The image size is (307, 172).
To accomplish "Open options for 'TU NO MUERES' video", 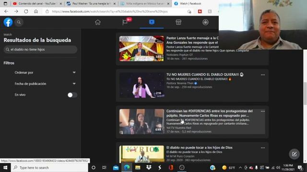I will click(263, 75).
